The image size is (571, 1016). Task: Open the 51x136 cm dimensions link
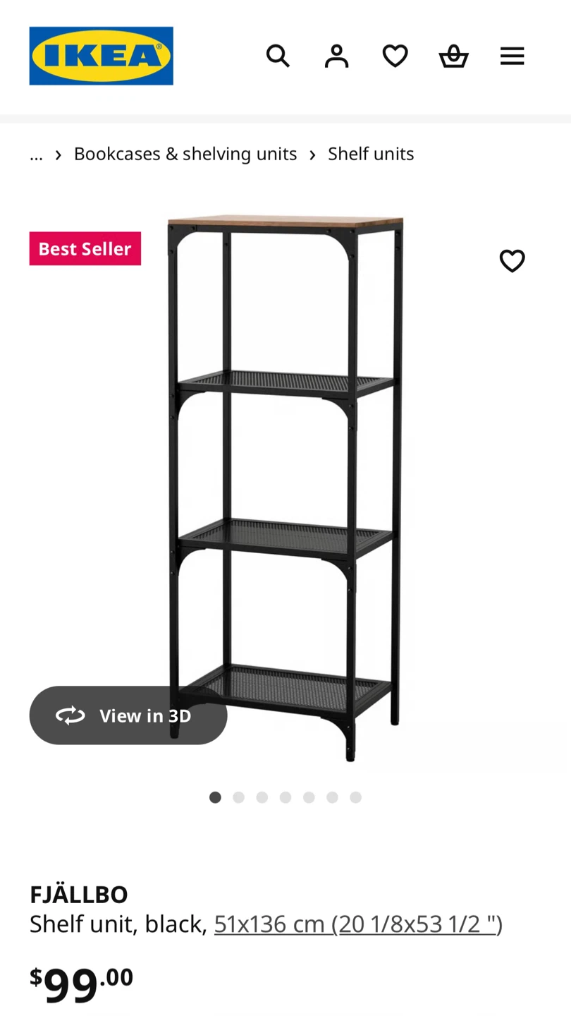tap(358, 924)
